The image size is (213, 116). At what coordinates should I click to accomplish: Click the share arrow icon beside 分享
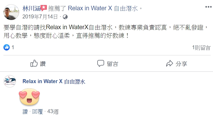[170, 63]
